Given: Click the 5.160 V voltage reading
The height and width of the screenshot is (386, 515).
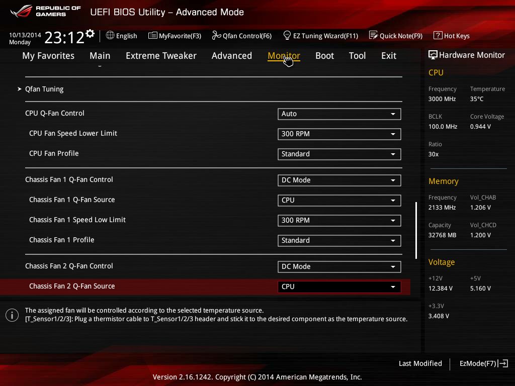Looking at the screenshot, I should pyautogui.click(x=480, y=288).
